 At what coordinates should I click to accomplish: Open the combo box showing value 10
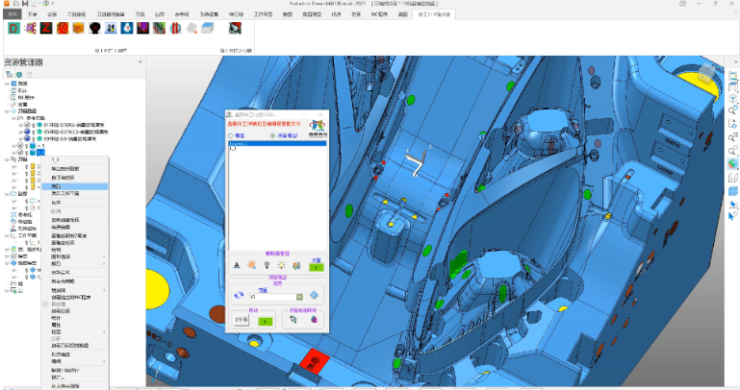tap(299, 297)
